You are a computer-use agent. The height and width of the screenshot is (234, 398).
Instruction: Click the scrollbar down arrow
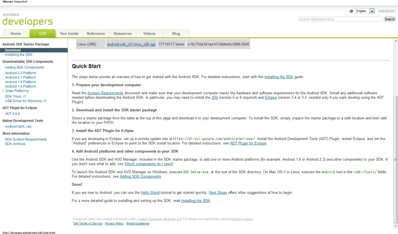pyautogui.click(x=396, y=226)
